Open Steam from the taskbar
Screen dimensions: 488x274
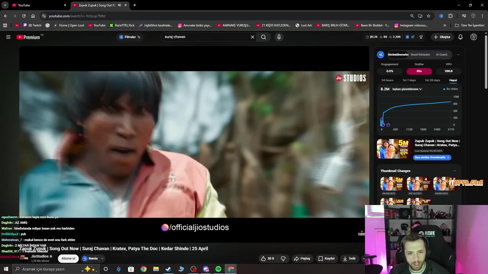168,269
